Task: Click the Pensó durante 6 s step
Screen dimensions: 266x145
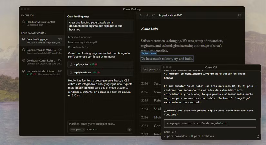Action: (78, 47)
